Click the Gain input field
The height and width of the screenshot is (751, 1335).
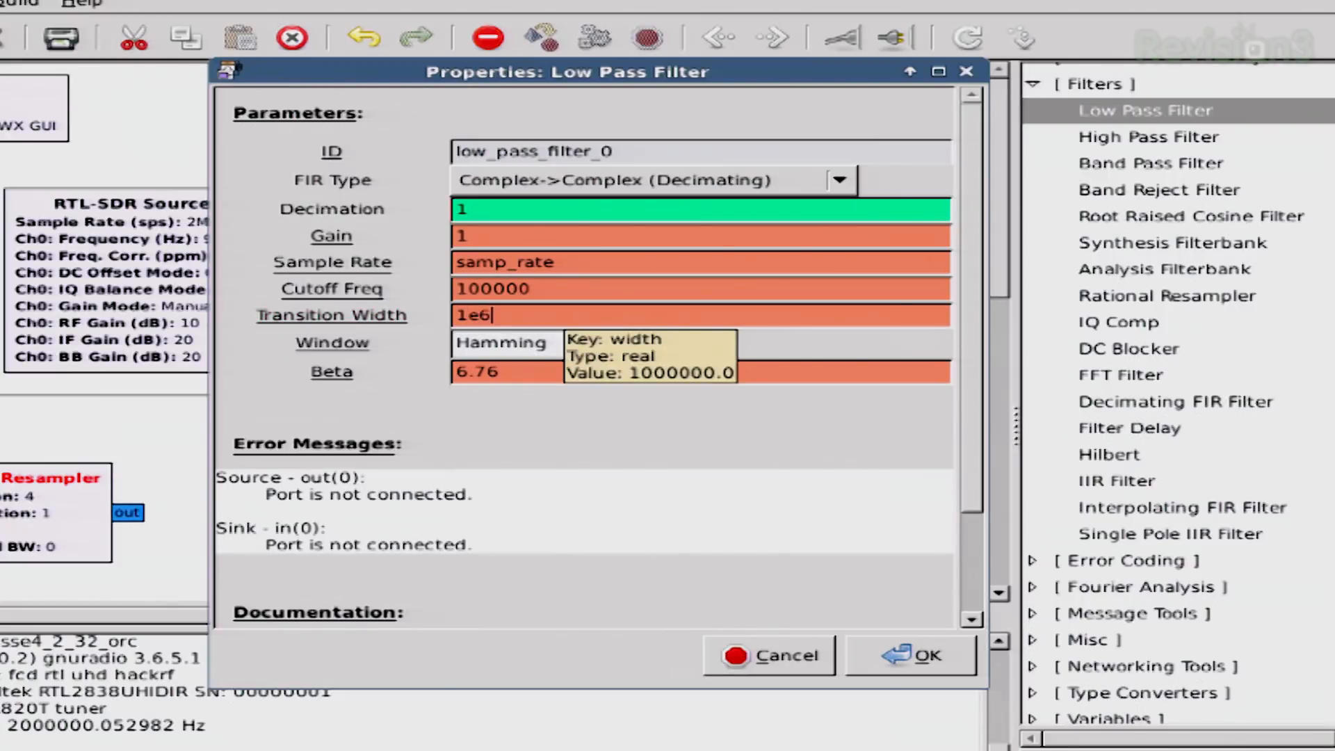701,236
